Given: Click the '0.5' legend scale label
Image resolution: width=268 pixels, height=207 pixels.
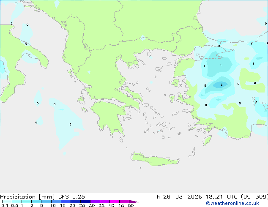Looking at the screenshot, I should pyautogui.click(x=14, y=205).
